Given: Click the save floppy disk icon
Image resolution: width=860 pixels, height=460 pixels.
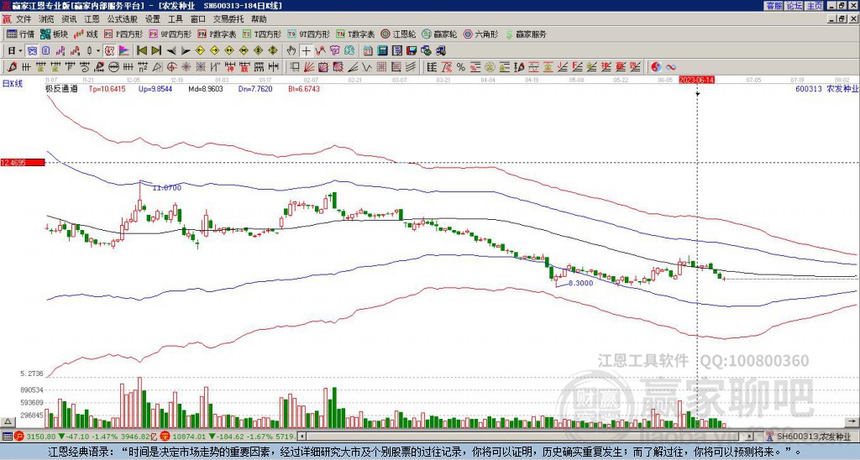Looking at the screenshot, I should 412,50.
